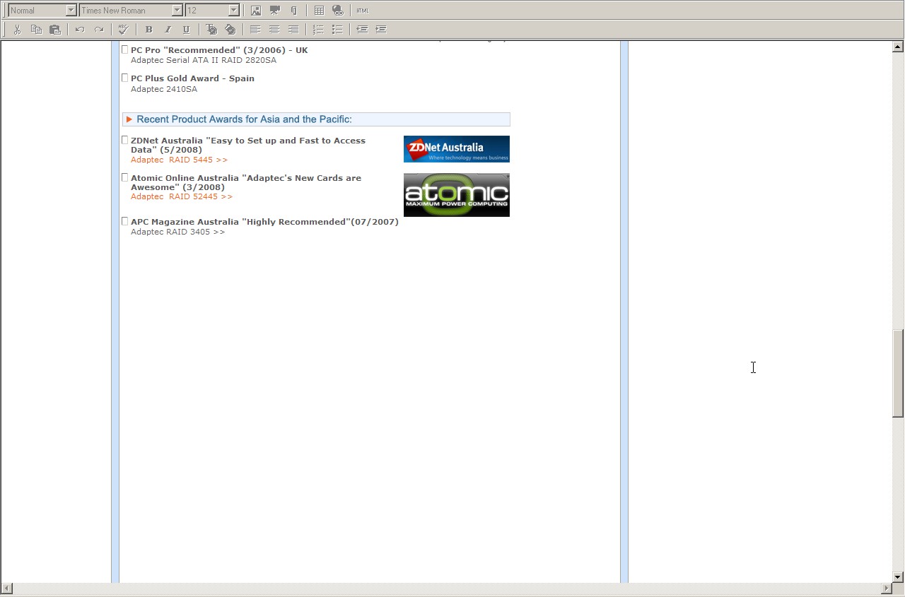This screenshot has height=597, width=905.
Task: Click the box beside Atomic Online Australia award
Action: point(125,177)
